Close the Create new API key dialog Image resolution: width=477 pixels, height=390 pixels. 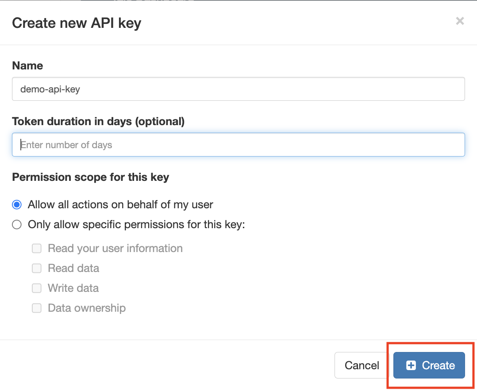click(460, 21)
